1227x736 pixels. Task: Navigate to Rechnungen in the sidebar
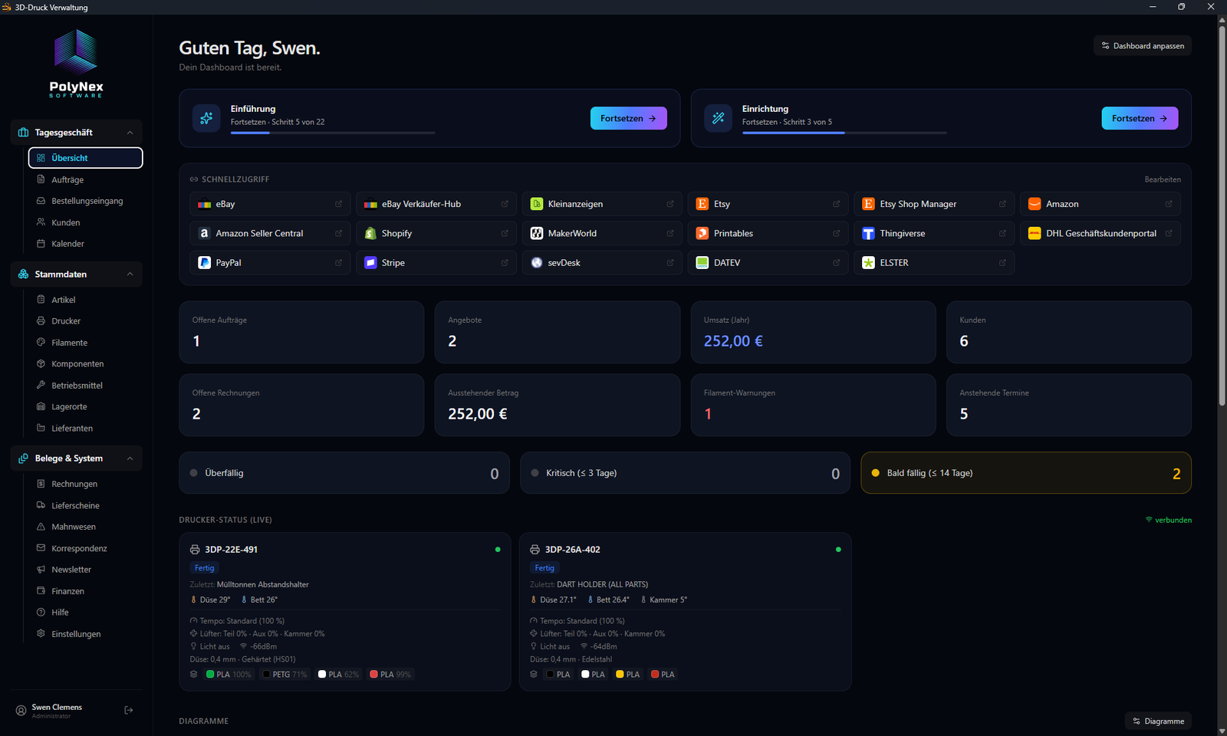[x=86, y=484]
